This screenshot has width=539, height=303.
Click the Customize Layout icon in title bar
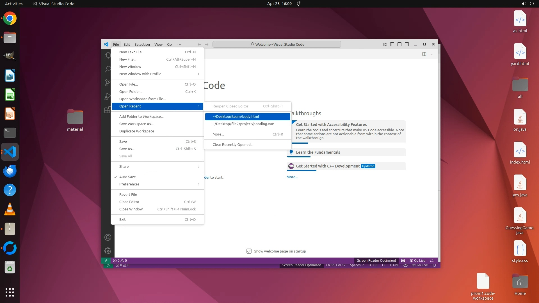[x=385, y=44]
